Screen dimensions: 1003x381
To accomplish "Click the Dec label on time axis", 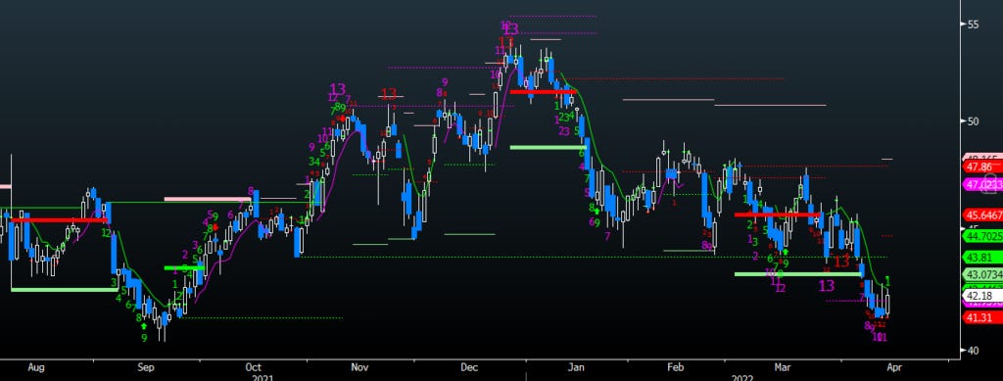I will (x=469, y=367).
